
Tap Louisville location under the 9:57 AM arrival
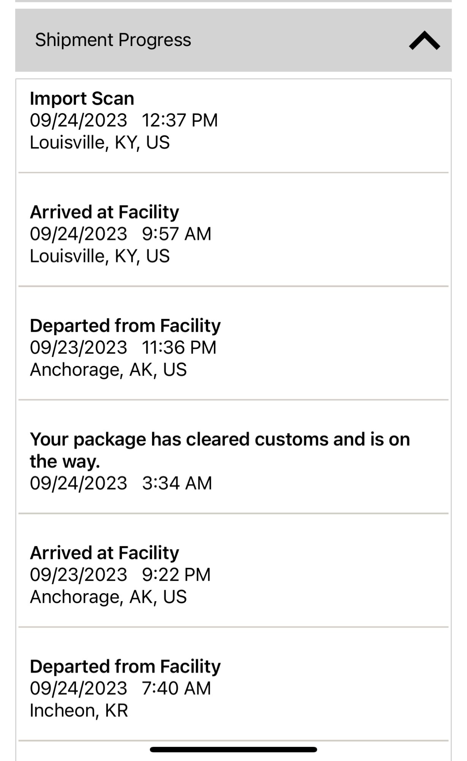point(100,256)
